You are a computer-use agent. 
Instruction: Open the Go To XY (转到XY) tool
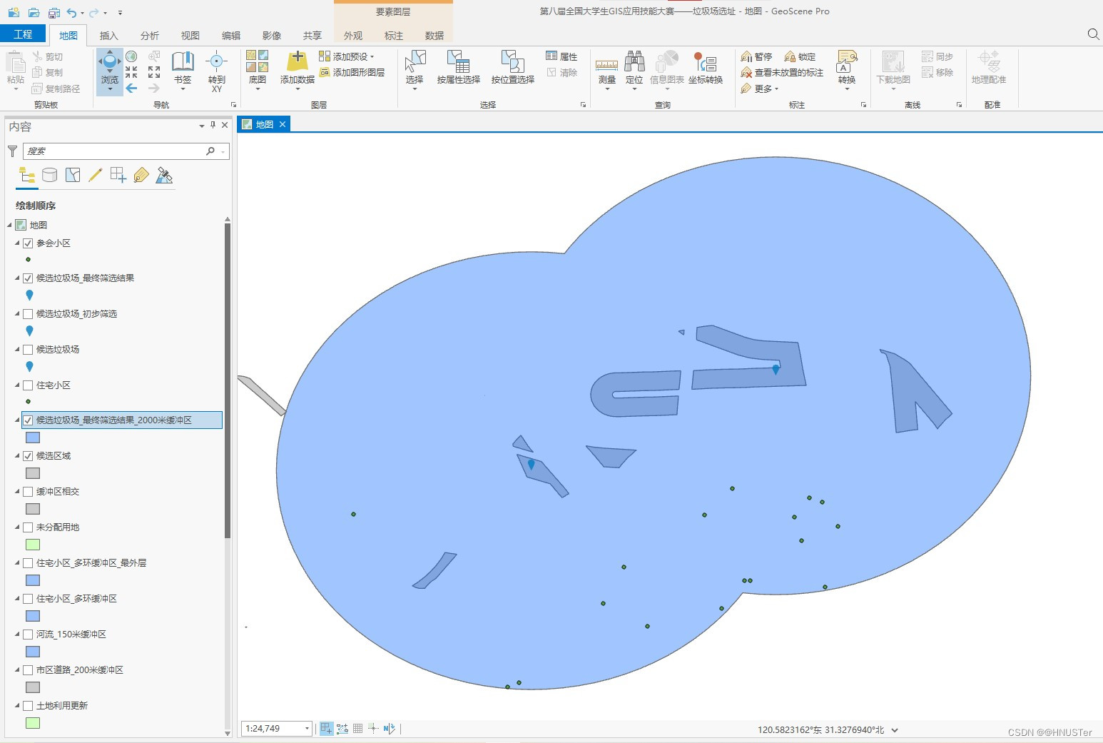tap(216, 70)
